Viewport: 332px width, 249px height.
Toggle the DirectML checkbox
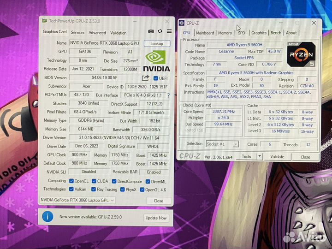click(148, 182)
